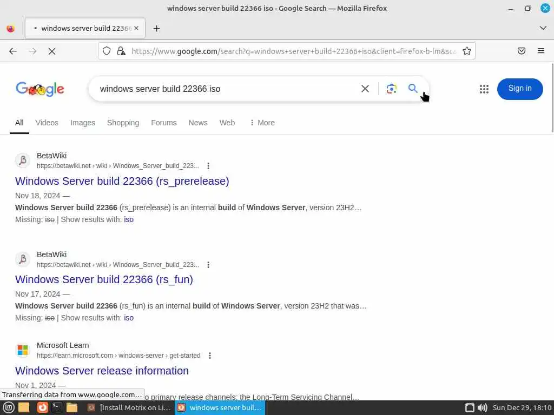554x415 pixels.
Task: Click into the Google search field
Action: pyautogui.click(x=226, y=89)
